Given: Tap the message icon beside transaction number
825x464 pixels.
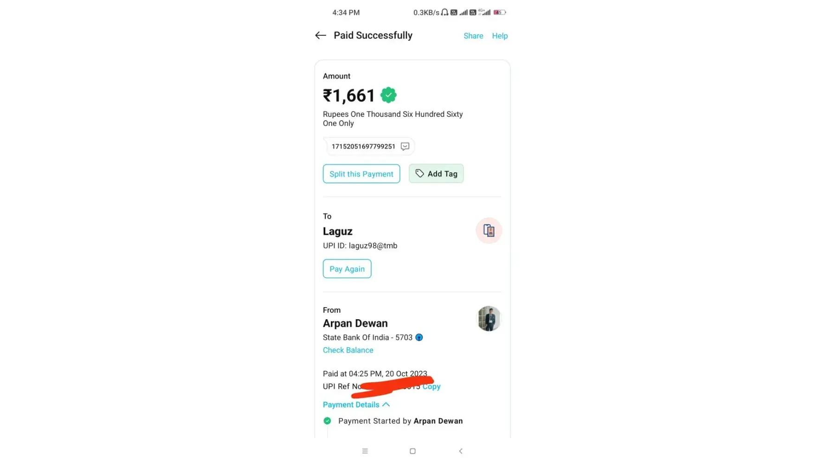Looking at the screenshot, I should (x=405, y=147).
